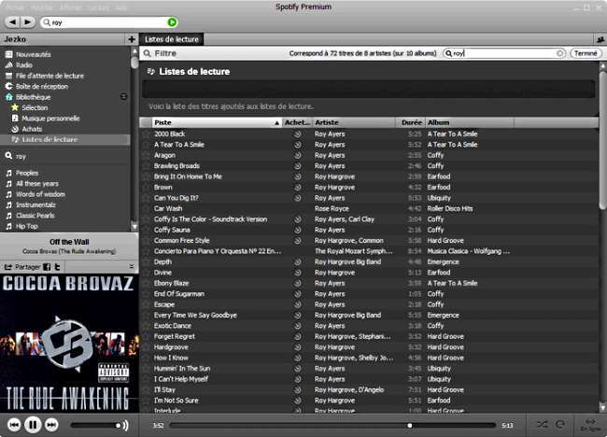This screenshot has height=437, width=607.
Task: Click artist 'Rose Royce'
Action: pyautogui.click(x=332, y=208)
